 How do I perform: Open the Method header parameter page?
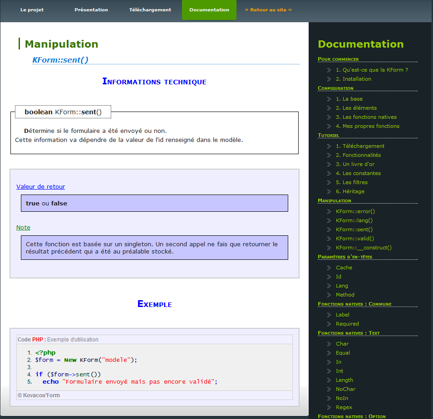pos(345,295)
